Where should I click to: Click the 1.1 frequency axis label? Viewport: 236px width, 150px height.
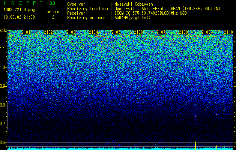(3, 49)
